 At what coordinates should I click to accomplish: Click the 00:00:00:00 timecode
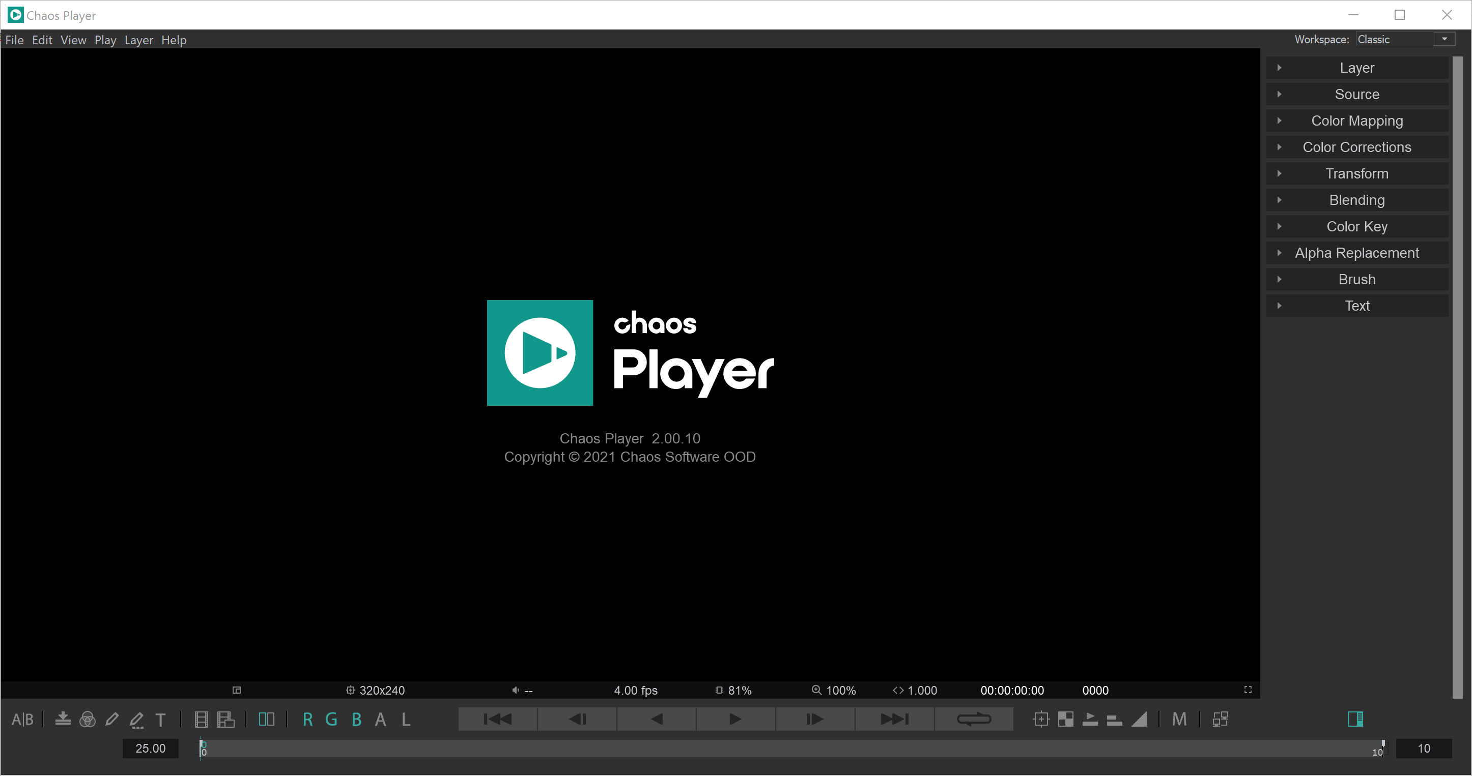[x=1012, y=691]
